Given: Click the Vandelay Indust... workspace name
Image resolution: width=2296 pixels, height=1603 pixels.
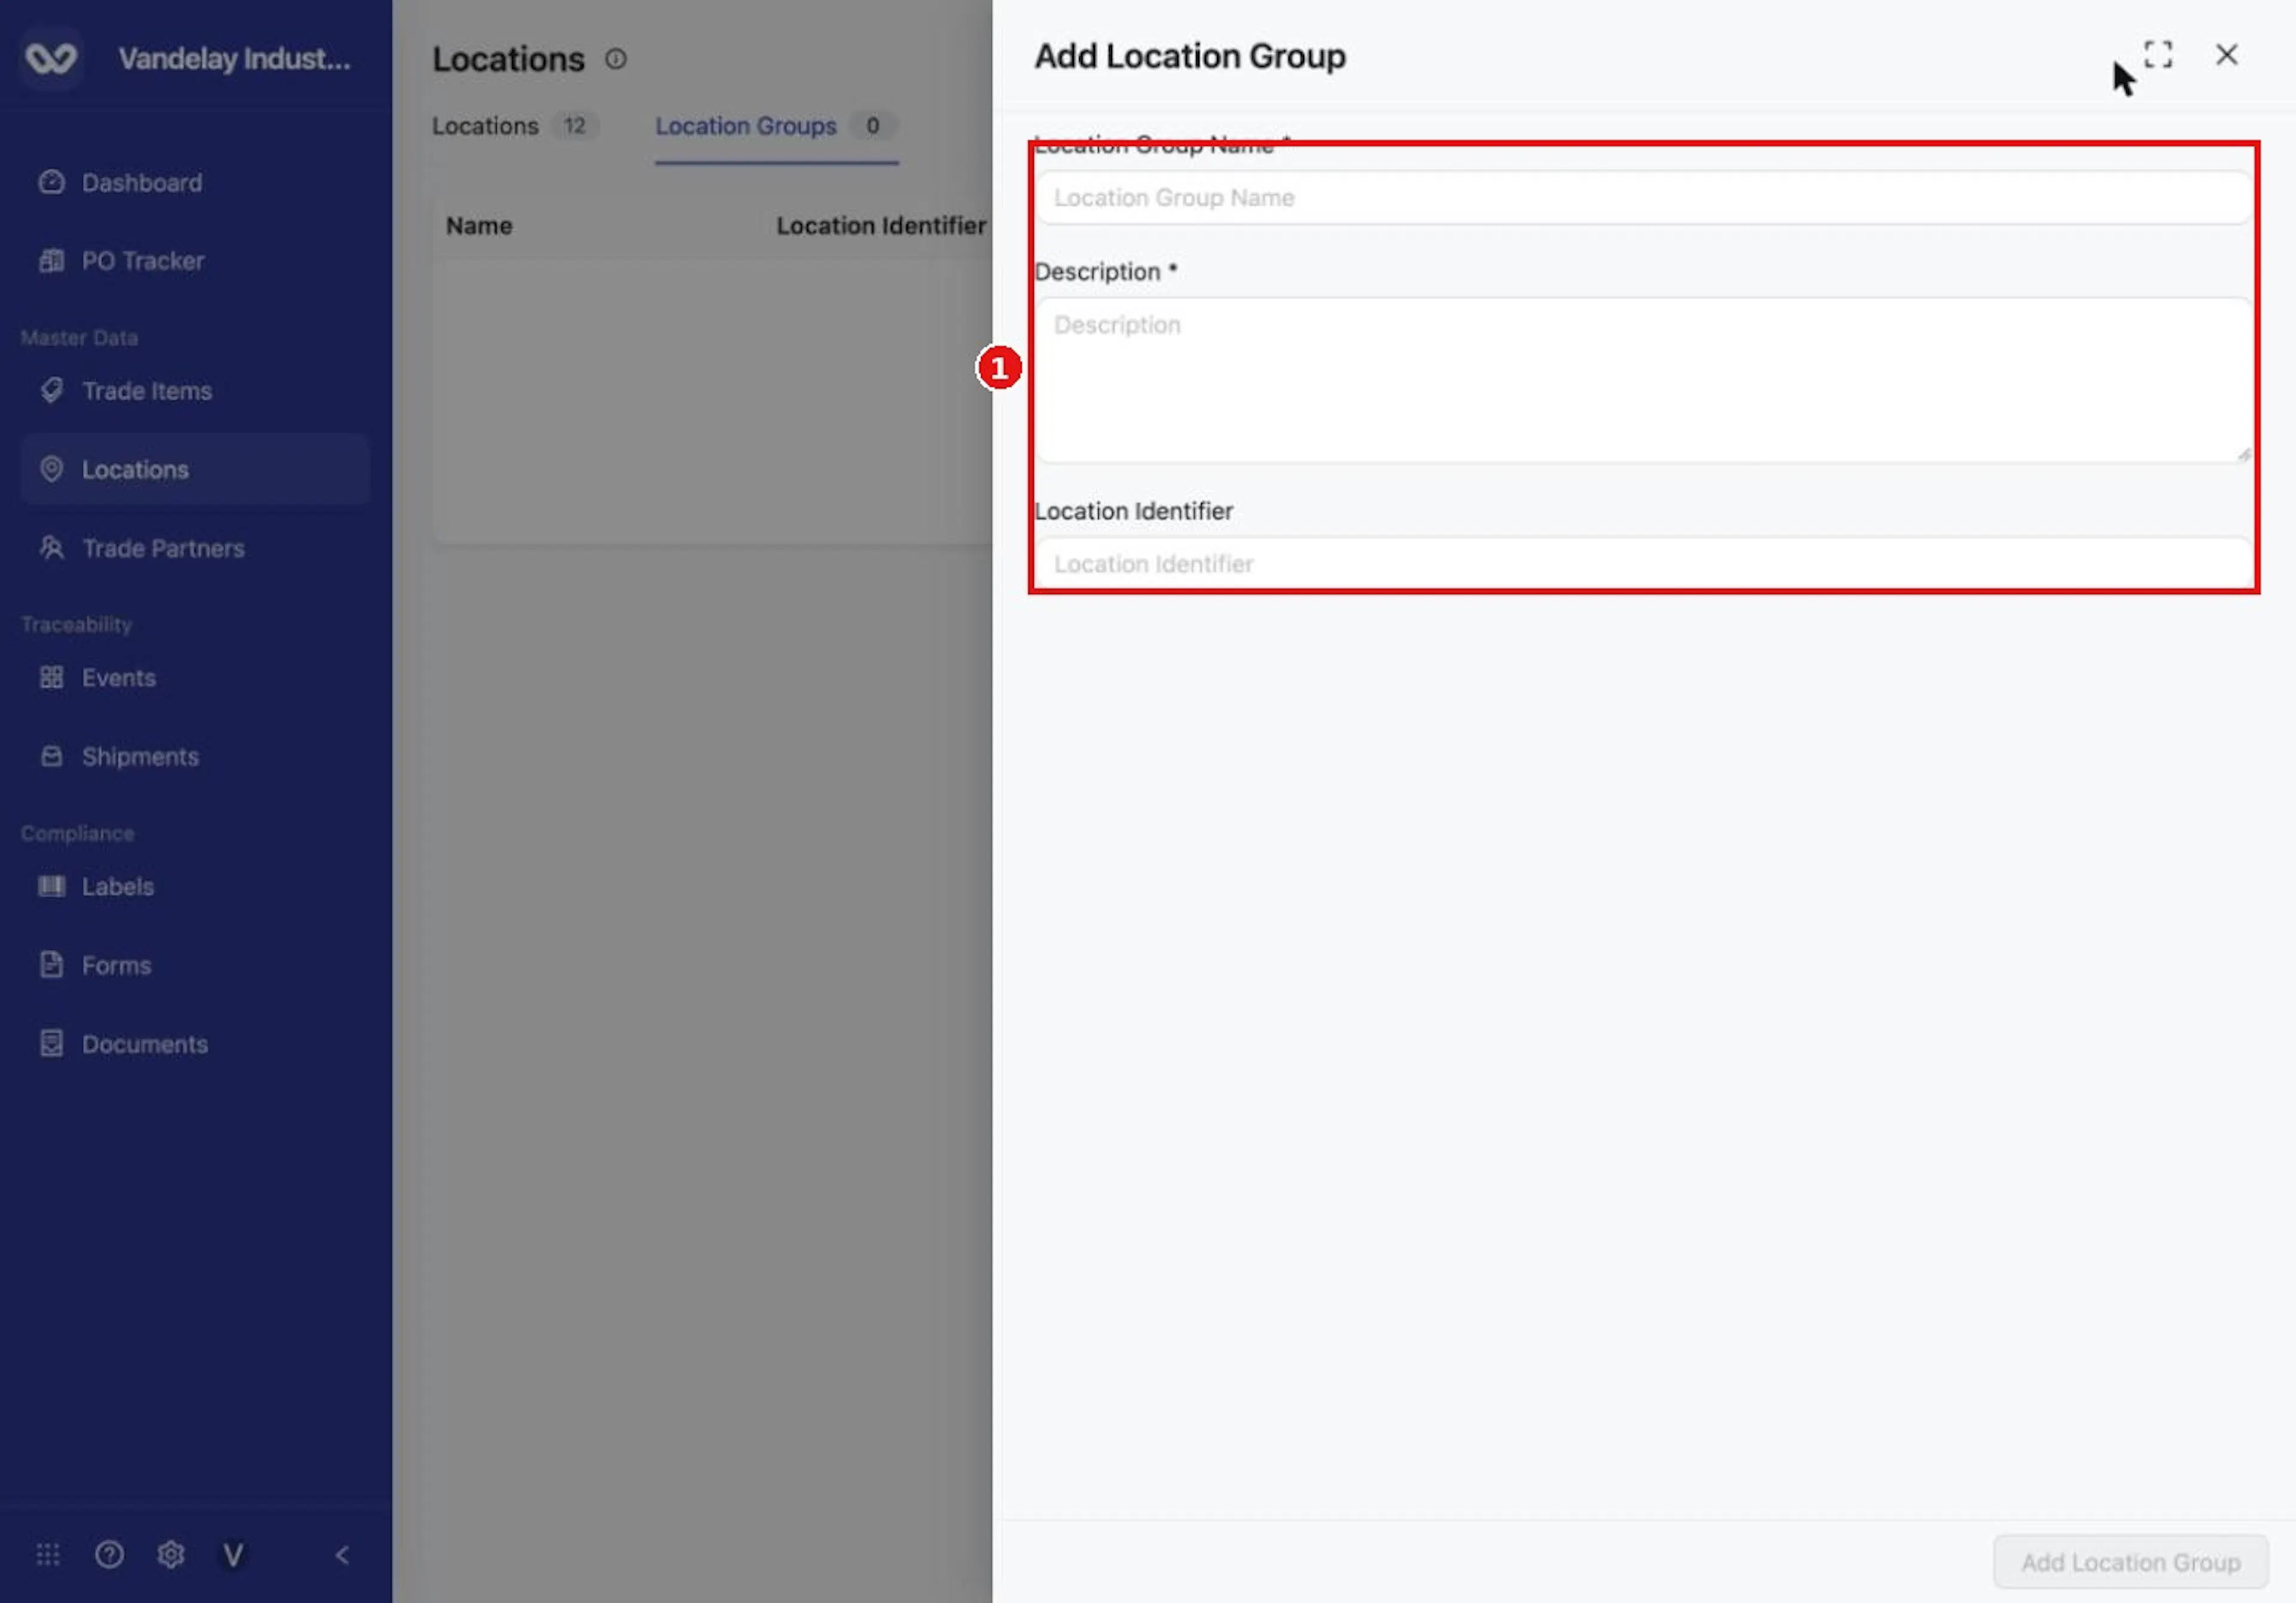Looking at the screenshot, I should [x=235, y=58].
